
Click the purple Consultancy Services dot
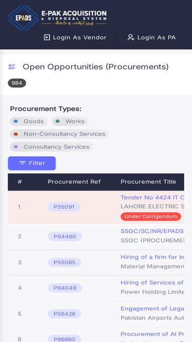16,147
